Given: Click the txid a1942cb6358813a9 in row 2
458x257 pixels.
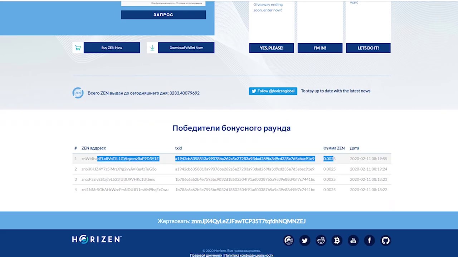Looking at the screenshot, I should [x=245, y=169].
